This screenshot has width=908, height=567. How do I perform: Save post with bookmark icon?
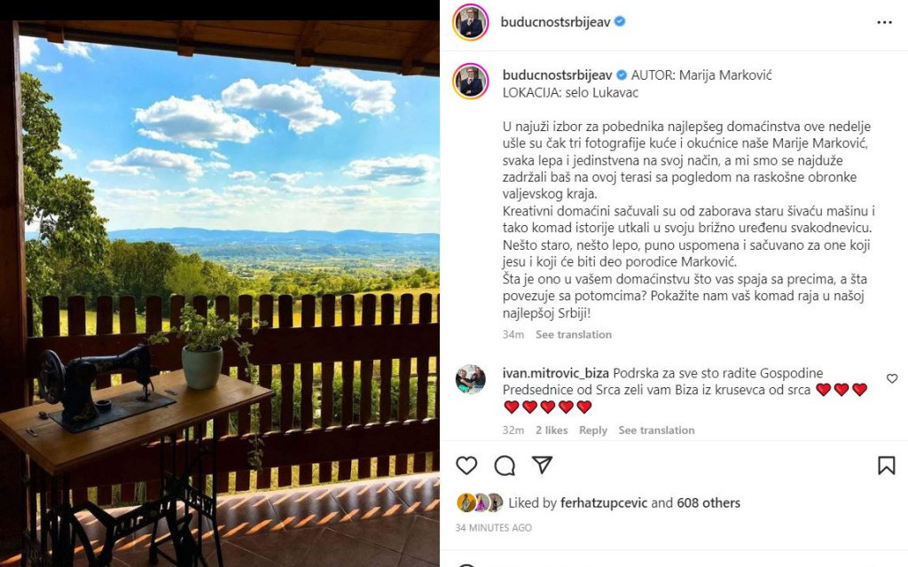(886, 465)
